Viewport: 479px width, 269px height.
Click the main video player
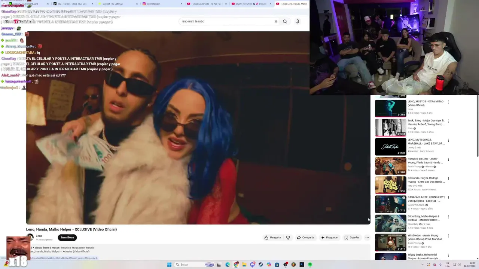(198, 128)
